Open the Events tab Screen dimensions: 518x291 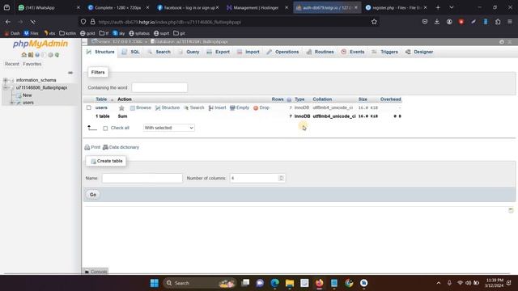coord(353,52)
